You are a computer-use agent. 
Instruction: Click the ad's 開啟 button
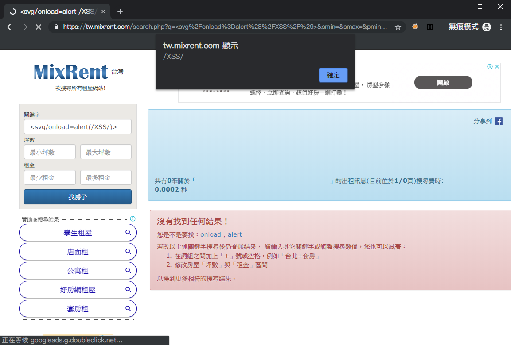[x=443, y=83]
